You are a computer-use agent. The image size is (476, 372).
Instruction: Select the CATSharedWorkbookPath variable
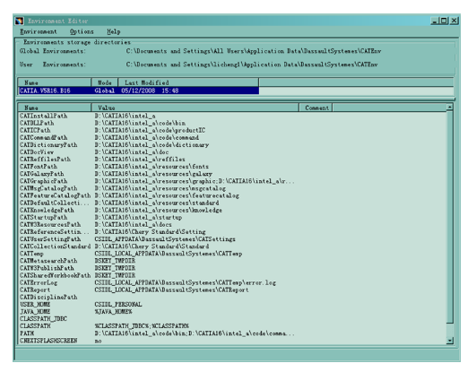point(55,275)
